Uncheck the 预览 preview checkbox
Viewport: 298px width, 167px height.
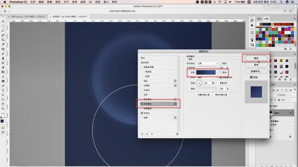(x=251, y=77)
